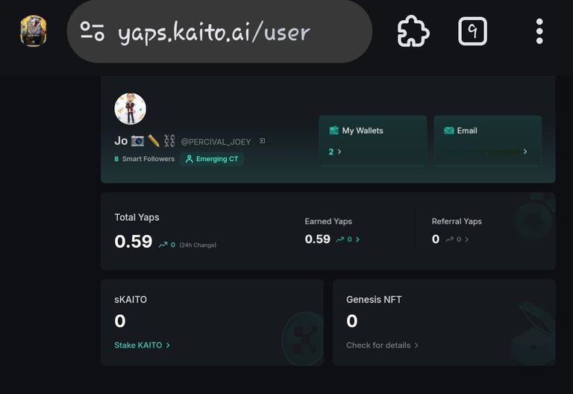The height and width of the screenshot is (394, 573).
Task: Open the tab switcher showing 9 tabs
Action: point(472,31)
